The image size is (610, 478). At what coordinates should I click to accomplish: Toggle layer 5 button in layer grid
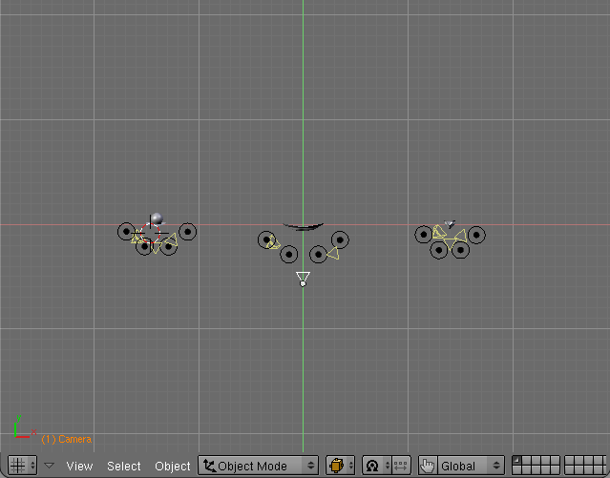tap(555, 461)
